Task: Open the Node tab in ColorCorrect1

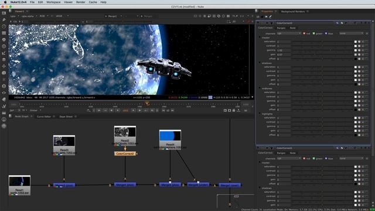Action: coord(293,153)
